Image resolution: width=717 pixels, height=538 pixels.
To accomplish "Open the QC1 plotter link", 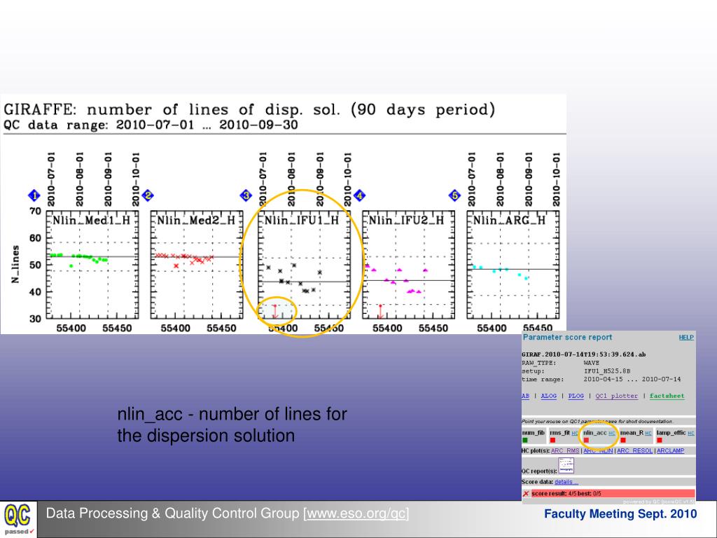I will (x=616, y=396).
